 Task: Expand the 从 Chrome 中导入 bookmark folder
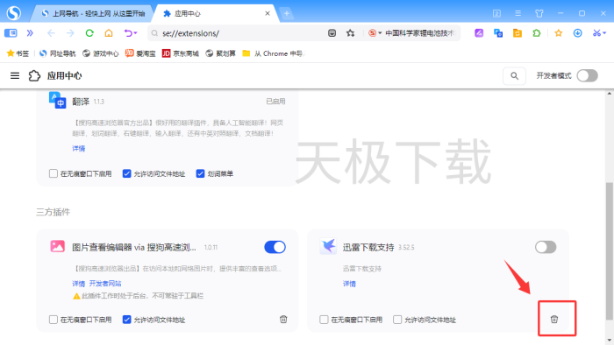coord(274,53)
